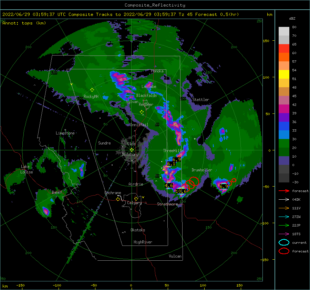Click the magenta 18TS arrow in legend

284,234
